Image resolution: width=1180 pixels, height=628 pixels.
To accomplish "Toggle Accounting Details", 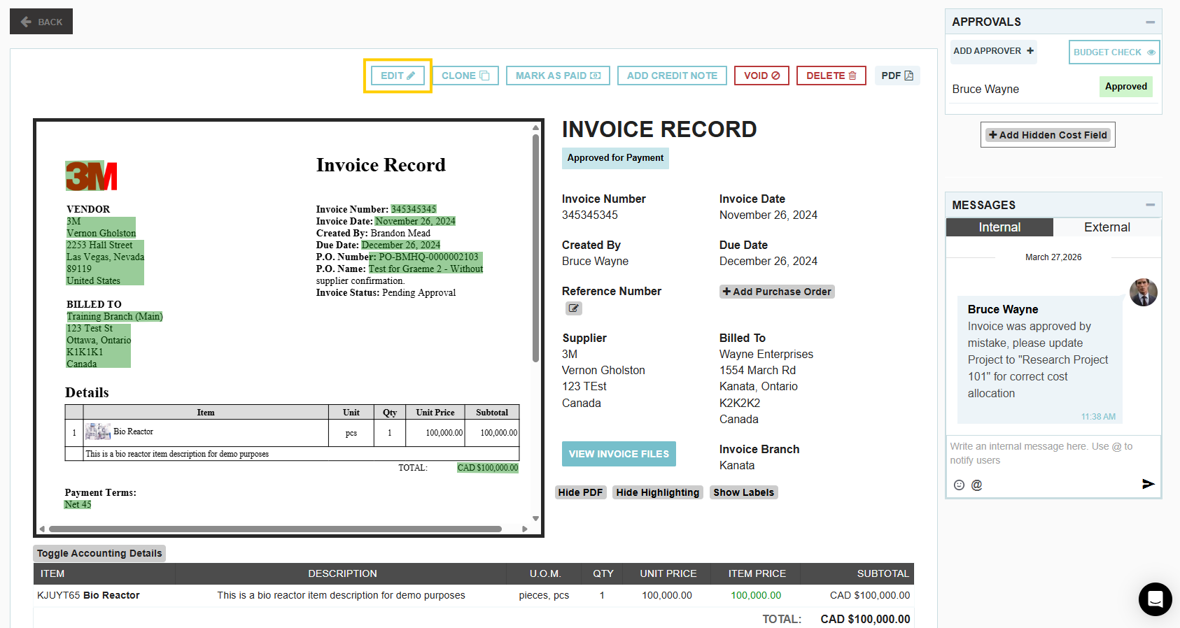I will (99, 553).
